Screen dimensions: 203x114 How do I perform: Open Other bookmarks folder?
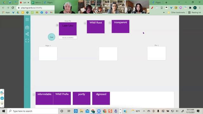click(176, 12)
